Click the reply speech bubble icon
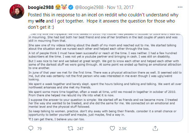Screen dimensions: 195x138 [31, 128]
